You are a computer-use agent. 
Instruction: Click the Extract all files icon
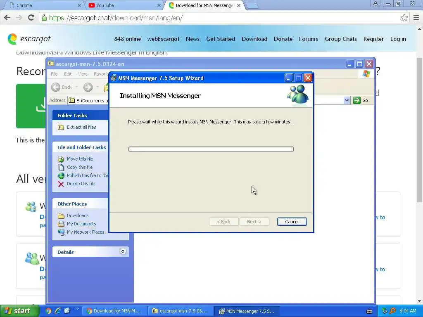61,127
